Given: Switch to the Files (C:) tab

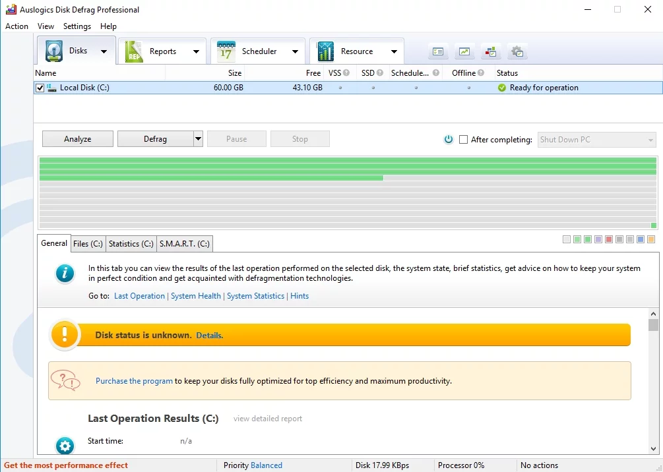Looking at the screenshot, I should 88,244.
